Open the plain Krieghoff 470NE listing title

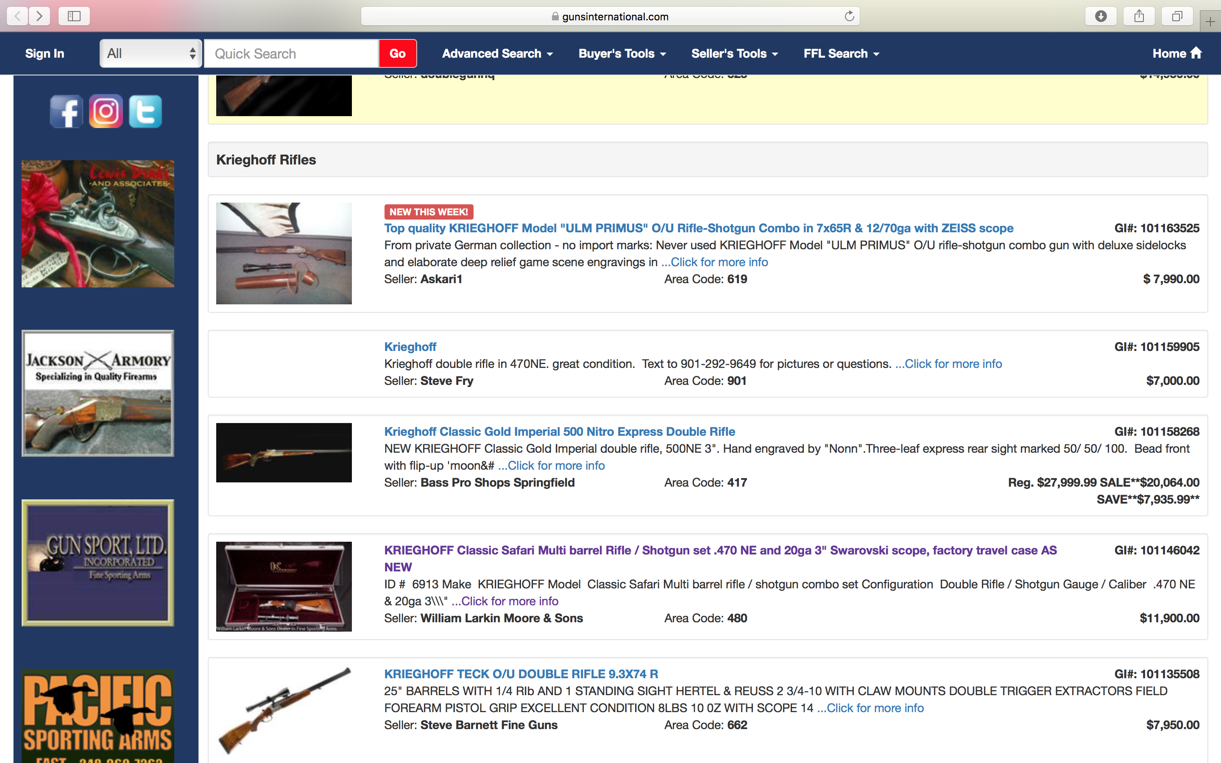[410, 347]
